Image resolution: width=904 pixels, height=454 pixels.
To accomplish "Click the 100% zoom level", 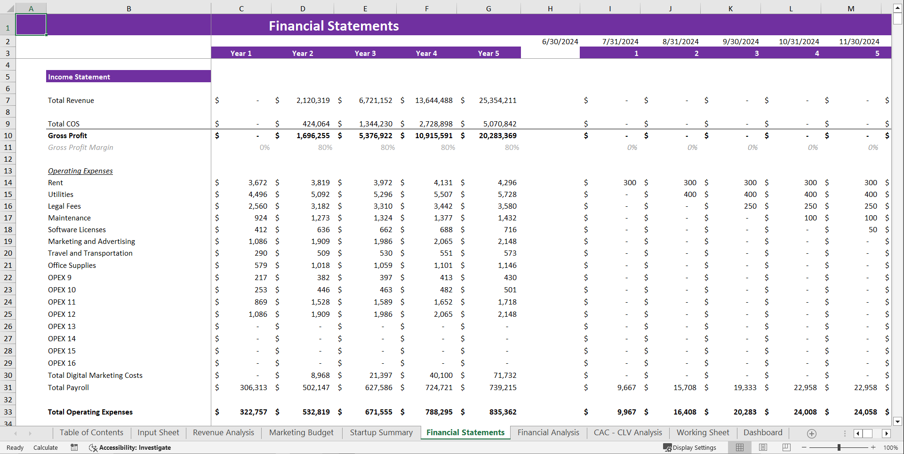I will (890, 447).
